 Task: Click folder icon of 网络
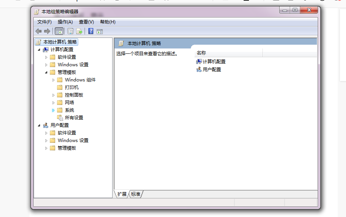[x=60, y=102]
